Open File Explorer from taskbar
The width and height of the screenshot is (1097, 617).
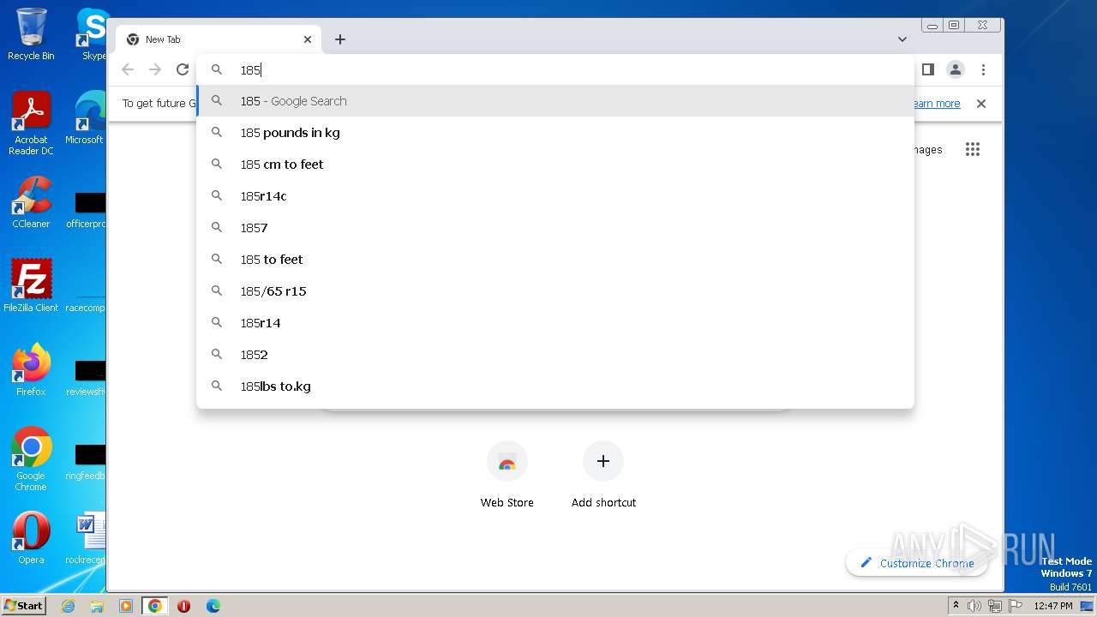[97, 606]
